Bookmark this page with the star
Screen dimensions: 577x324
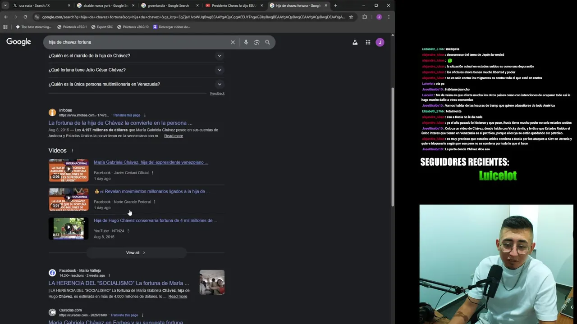(x=351, y=17)
